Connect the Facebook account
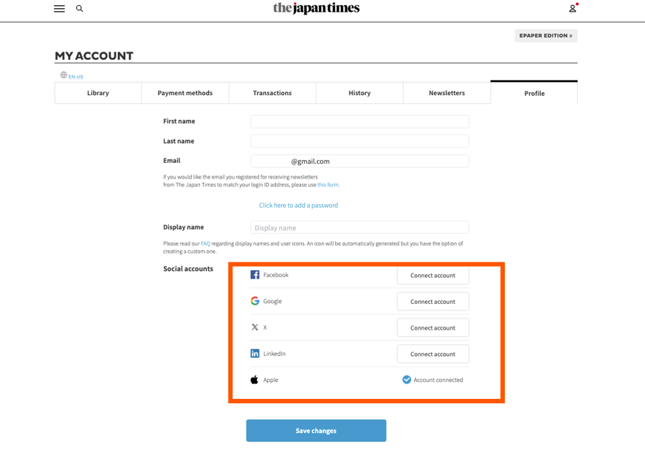Screen dimensions: 645x452 (x=432, y=275)
